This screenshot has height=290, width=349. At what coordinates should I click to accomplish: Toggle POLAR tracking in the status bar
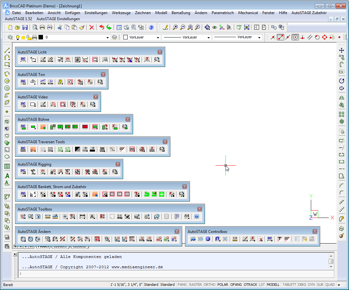tap(223, 285)
